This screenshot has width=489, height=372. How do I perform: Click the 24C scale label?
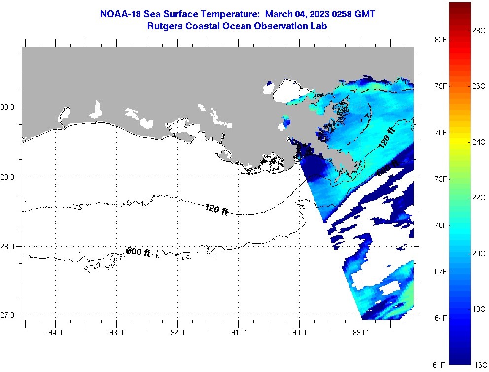pyautogui.click(x=478, y=142)
